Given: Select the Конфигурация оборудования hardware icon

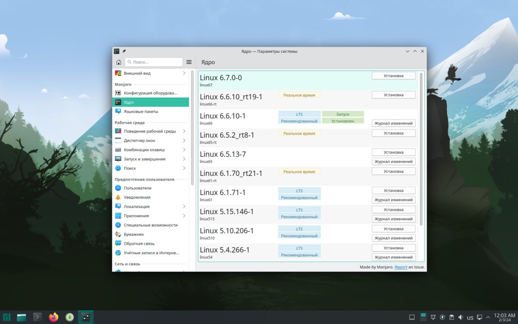Looking at the screenshot, I should pos(118,93).
